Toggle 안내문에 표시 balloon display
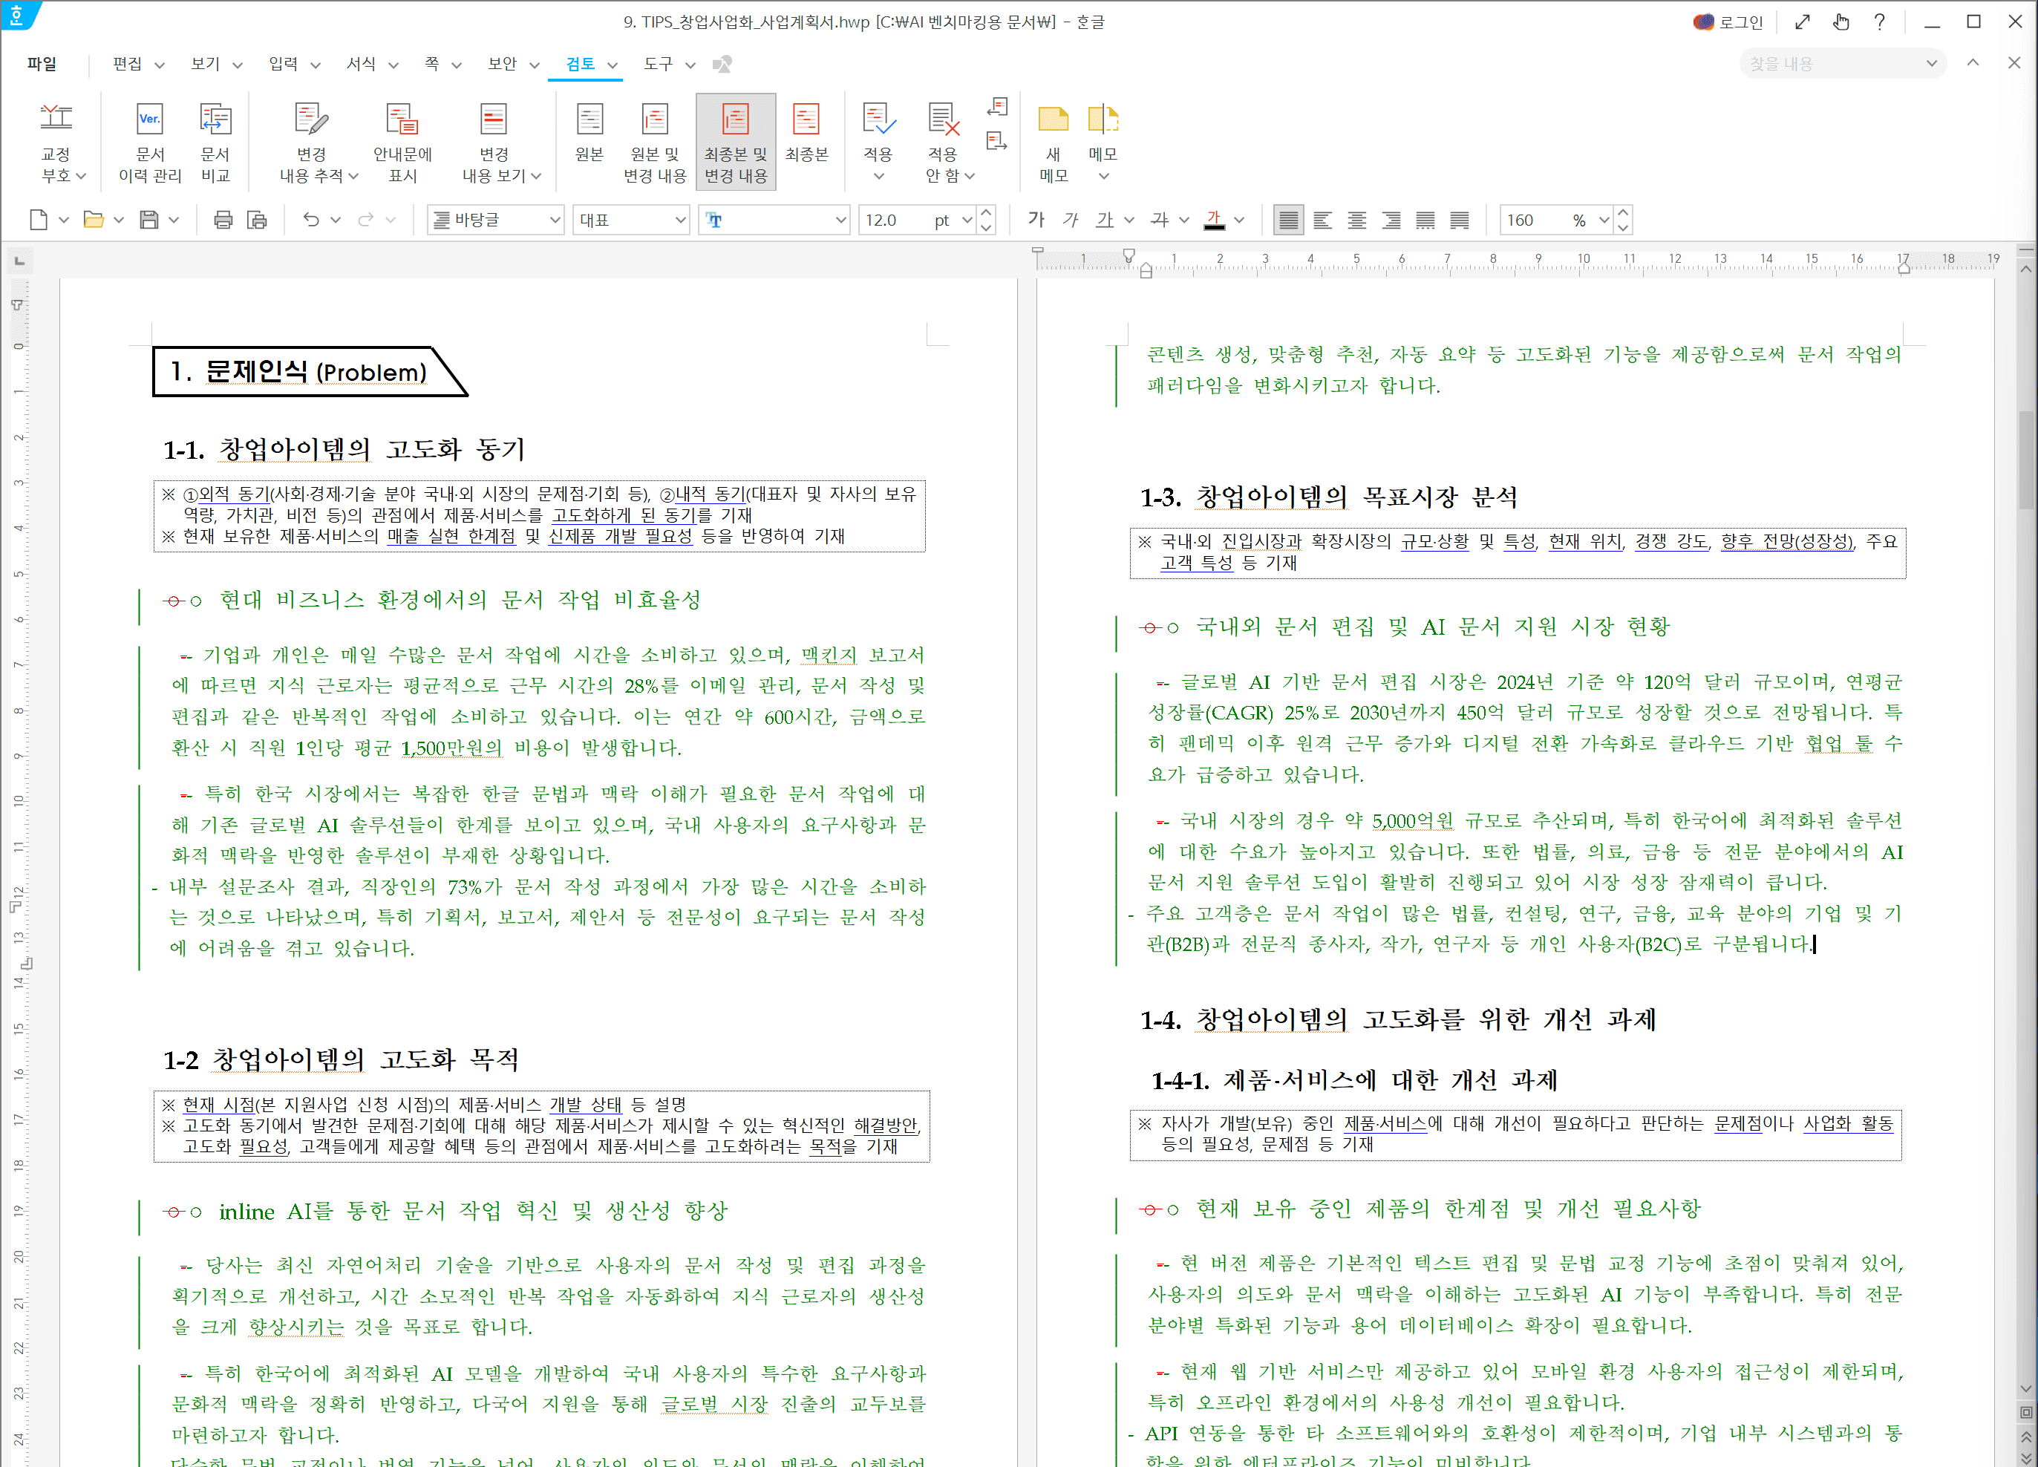 (x=402, y=141)
